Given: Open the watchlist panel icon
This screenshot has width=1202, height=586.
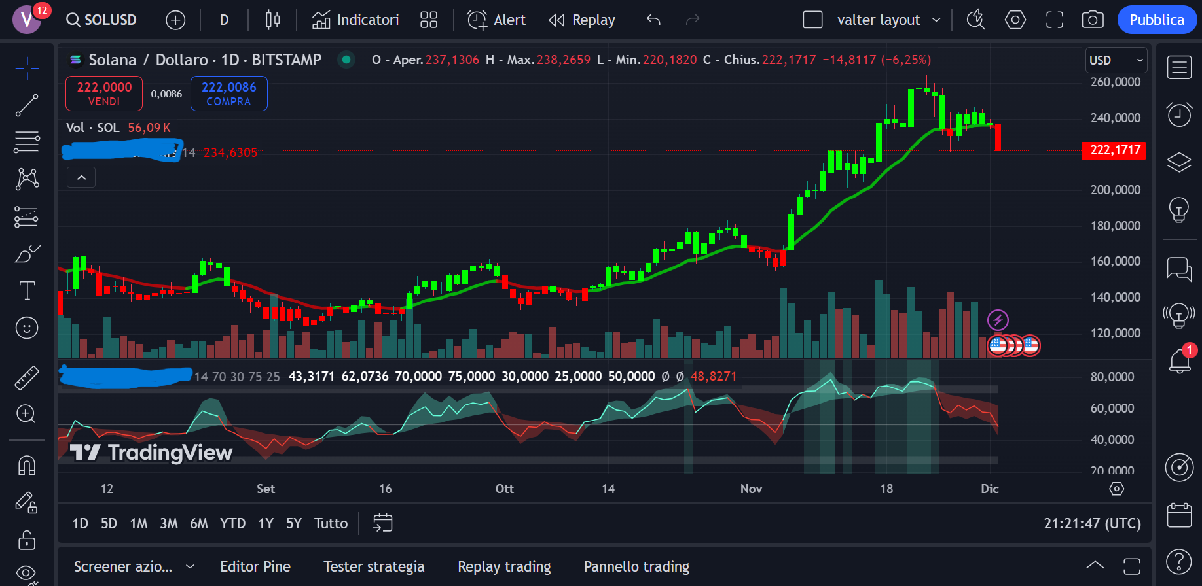Looking at the screenshot, I should pyautogui.click(x=1179, y=67).
